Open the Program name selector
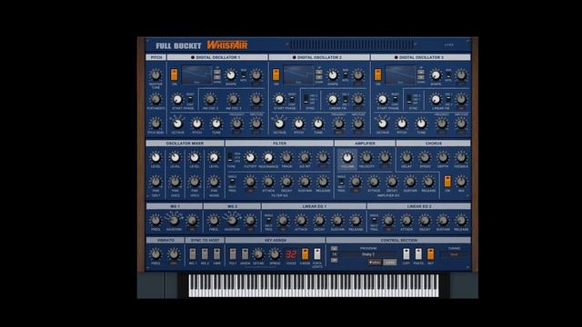Image resolution: width=582 pixels, height=327 pixels. coord(368,254)
